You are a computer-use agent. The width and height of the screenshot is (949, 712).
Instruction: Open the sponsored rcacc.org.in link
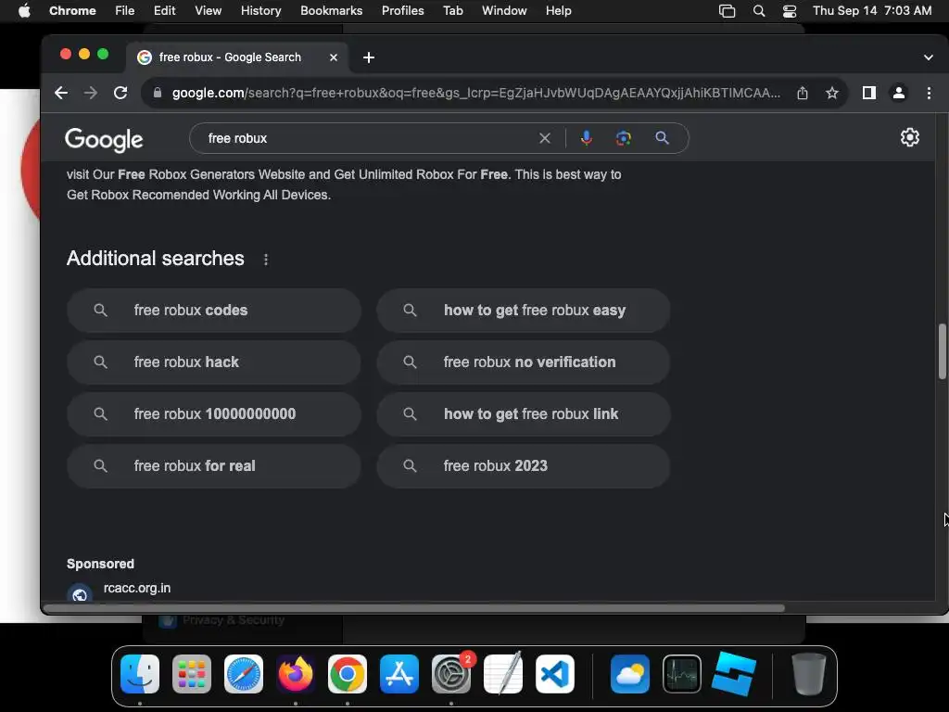pos(137,588)
